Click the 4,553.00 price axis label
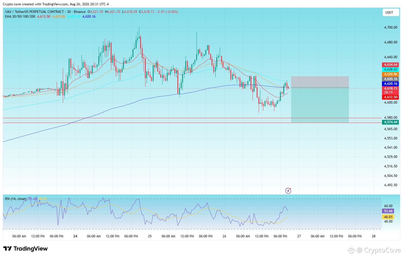Image resolution: width=403 pixels, height=257 pixels. point(391,138)
